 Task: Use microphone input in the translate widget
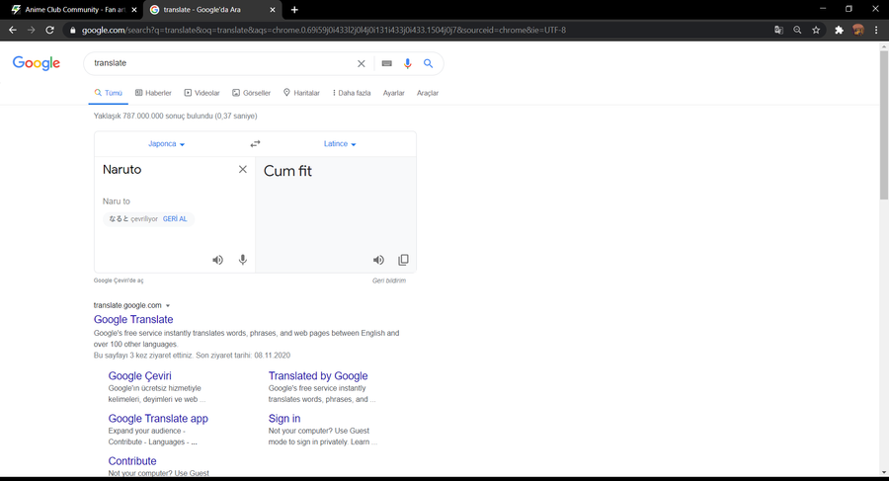pyautogui.click(x=243, y=260)
